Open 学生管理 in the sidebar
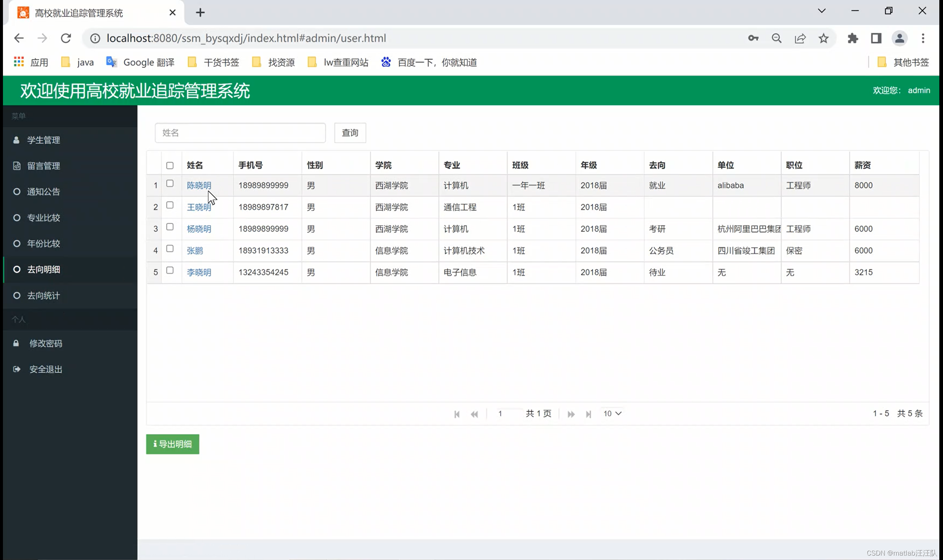 click(x=43, y=140)
